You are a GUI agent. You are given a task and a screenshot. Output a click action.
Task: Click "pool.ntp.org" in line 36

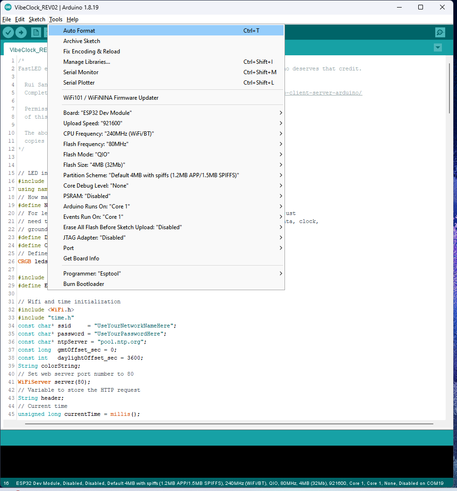pos(121,342)
